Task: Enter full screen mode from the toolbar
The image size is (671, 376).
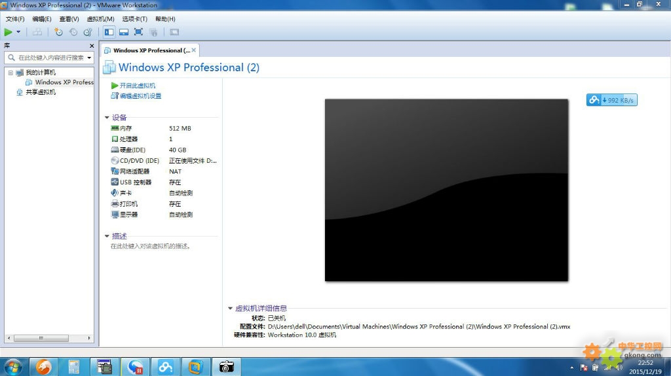Action: click(138, 32)
